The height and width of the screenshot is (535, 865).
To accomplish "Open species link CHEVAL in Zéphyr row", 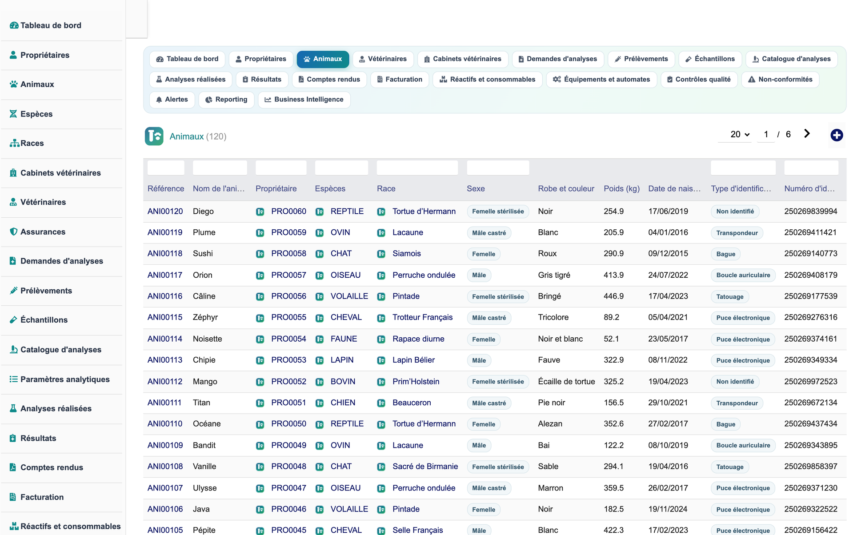I will coord(346,318).
